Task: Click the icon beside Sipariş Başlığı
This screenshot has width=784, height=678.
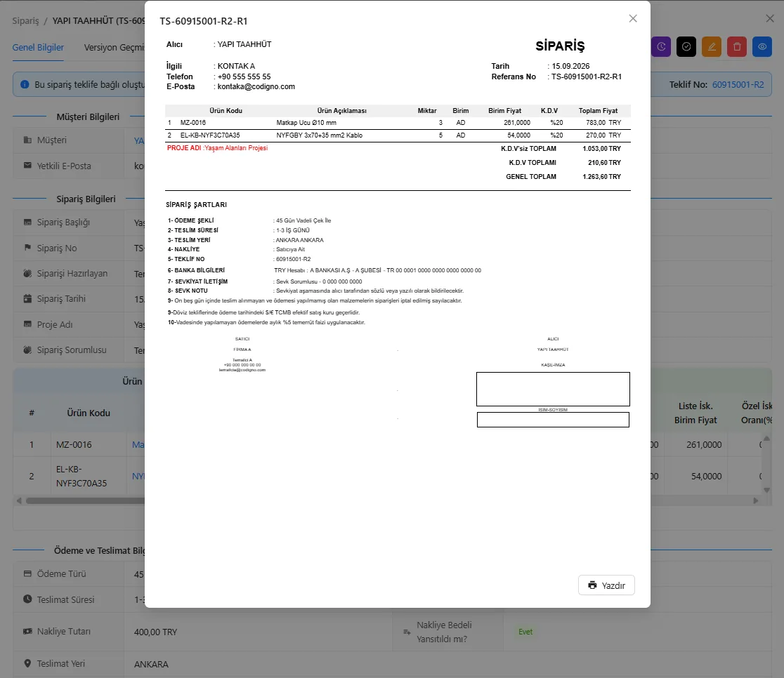Action: pyautogui.click(x=27, y=222)
